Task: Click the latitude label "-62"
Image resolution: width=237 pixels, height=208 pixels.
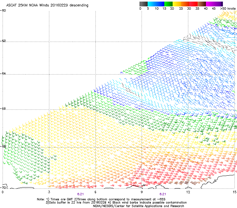Action: click(4, 41)
